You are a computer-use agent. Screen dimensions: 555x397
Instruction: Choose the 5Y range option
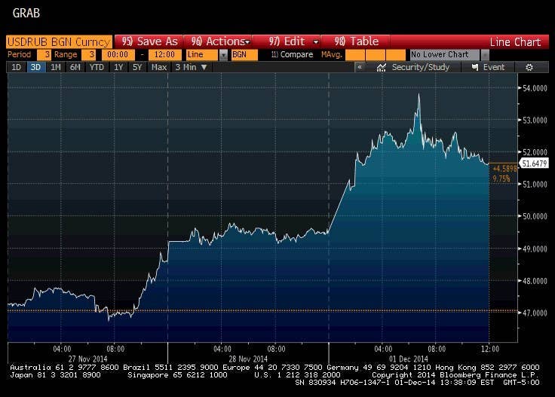pos(136,67)
